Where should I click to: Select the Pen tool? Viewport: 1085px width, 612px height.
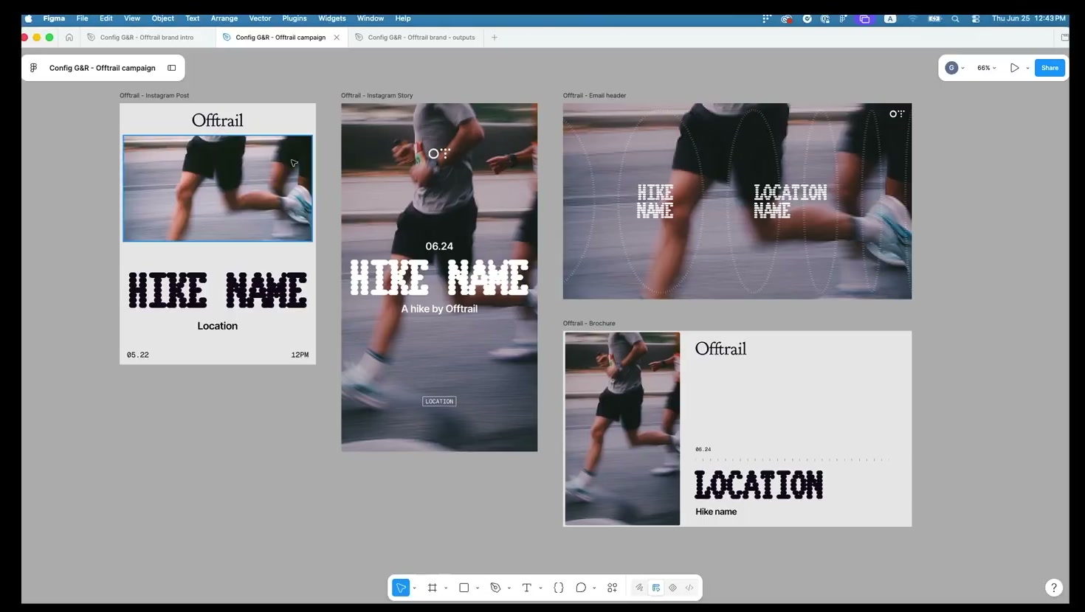coord(496,588)
